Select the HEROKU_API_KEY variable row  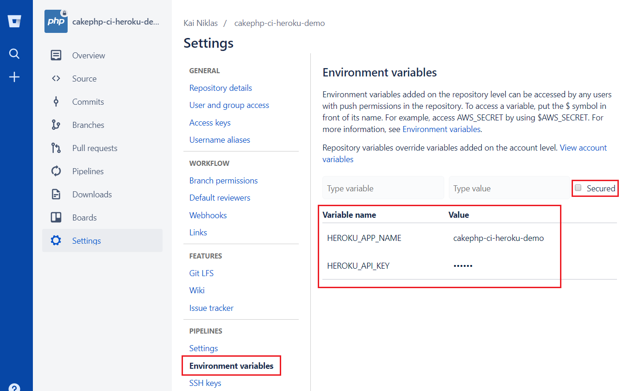click(x=358, y=266)
